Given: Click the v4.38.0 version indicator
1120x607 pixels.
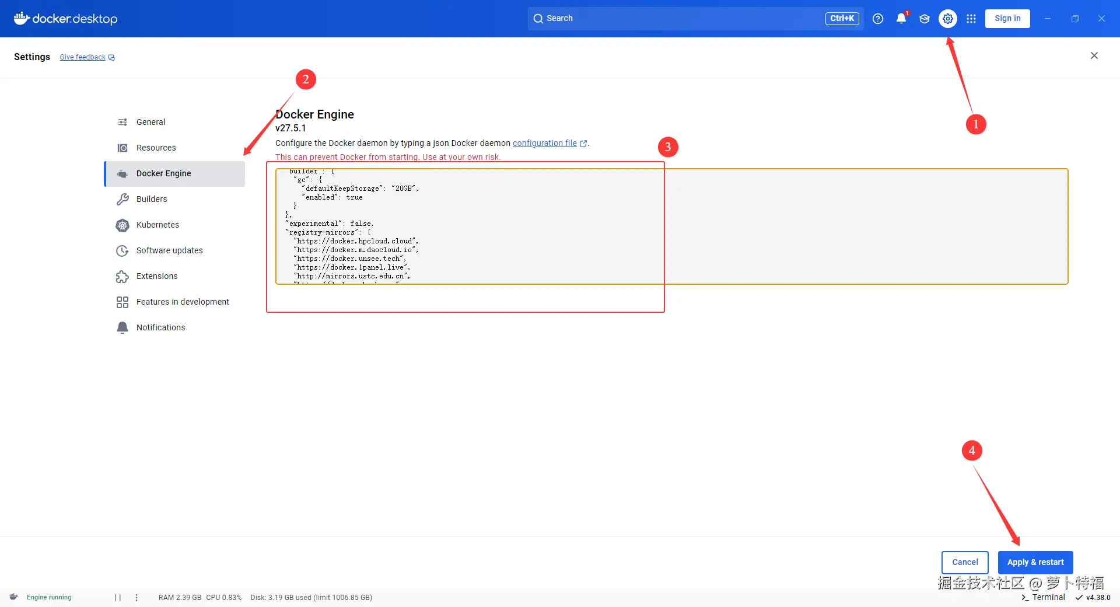Looking at the screenshot, I should pos(1093,597).
